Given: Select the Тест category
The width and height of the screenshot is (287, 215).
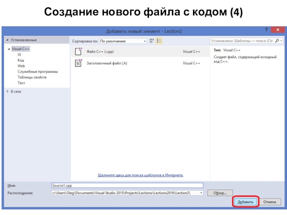Looking at the screenshot, I should tap(21, 83).
